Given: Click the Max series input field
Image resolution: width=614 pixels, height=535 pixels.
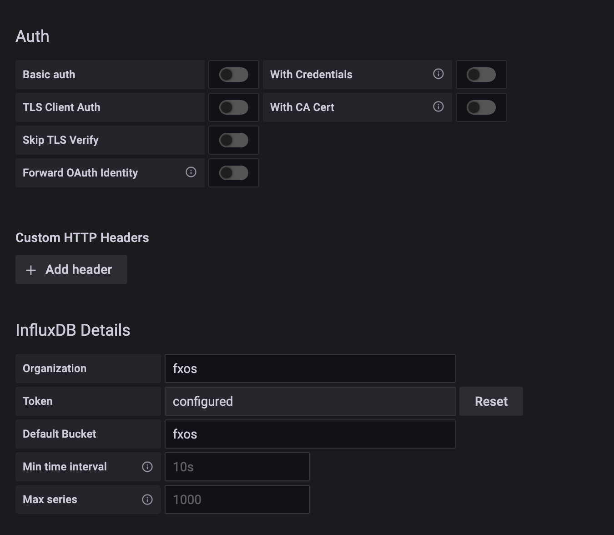Looking at the screenshot, I should pyautogui.click(x=237, y=499).
